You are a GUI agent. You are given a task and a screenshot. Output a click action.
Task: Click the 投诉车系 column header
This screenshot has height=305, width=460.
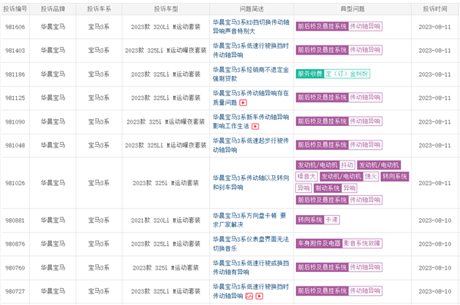[99, 8]
